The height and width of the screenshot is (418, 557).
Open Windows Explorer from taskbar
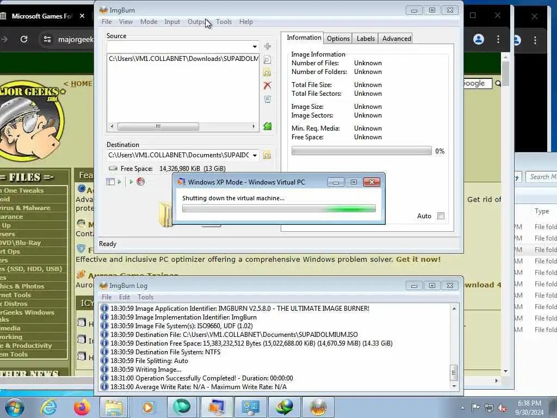(x=114, y=407)
